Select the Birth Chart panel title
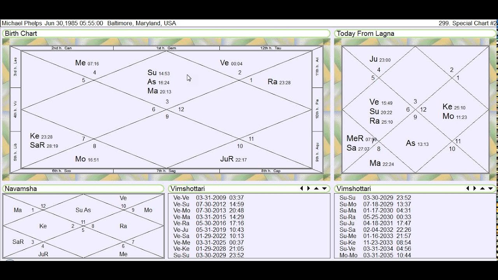This screenshot has width=498, height=280. pos(21,33)
